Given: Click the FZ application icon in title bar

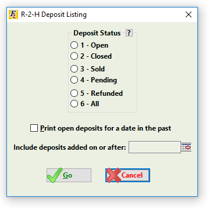Looking at the screenshot, I should (13, 15).
